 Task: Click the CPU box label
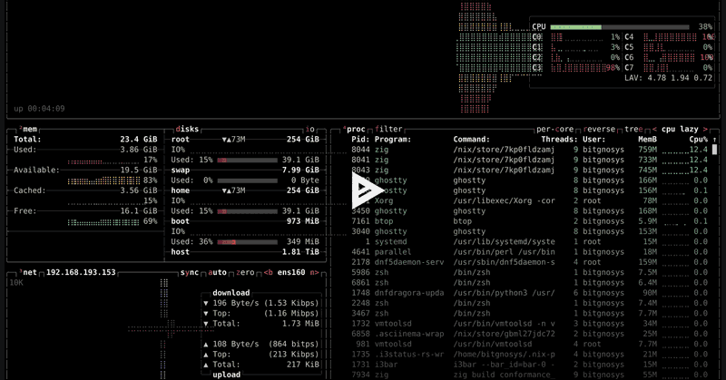(x=538, y=27)
